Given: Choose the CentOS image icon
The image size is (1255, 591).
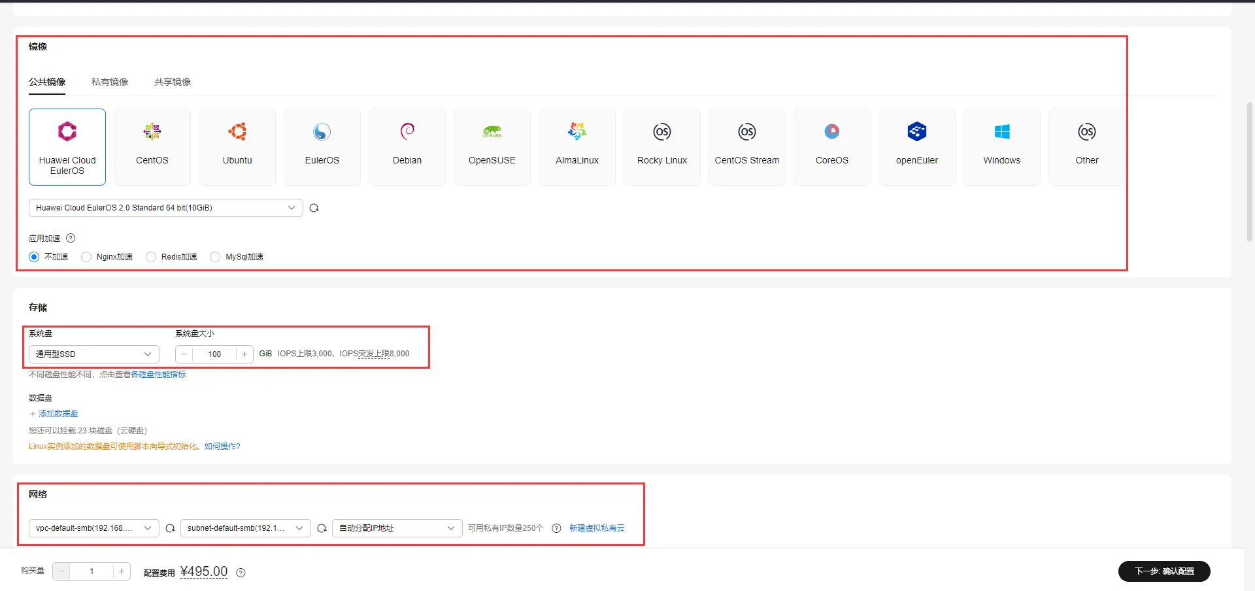Looking at the screenshot, I should (152, 131).
